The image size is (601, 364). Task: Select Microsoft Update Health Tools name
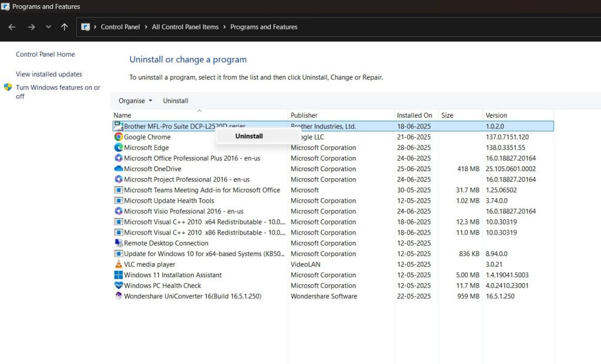coord(169,200)
